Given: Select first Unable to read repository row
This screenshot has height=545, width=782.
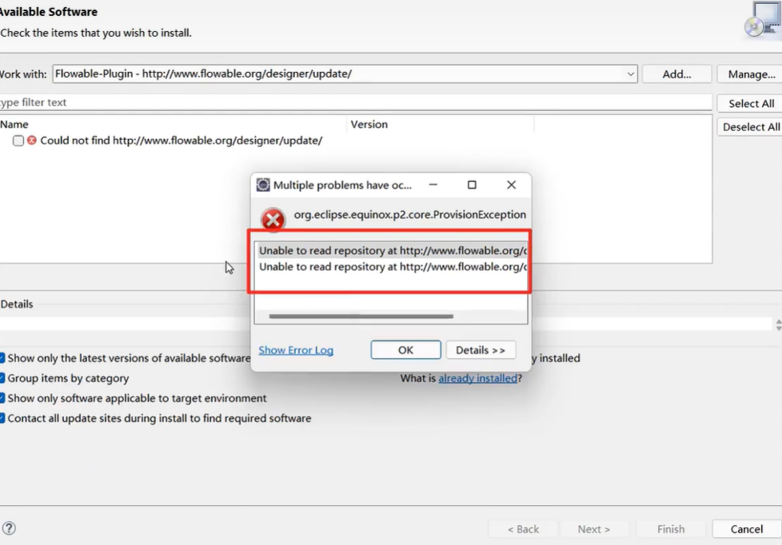Looking at the screenshot, I should [x=391, y=250].
